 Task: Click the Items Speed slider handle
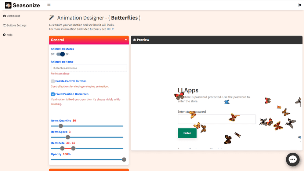pos(68,137)
